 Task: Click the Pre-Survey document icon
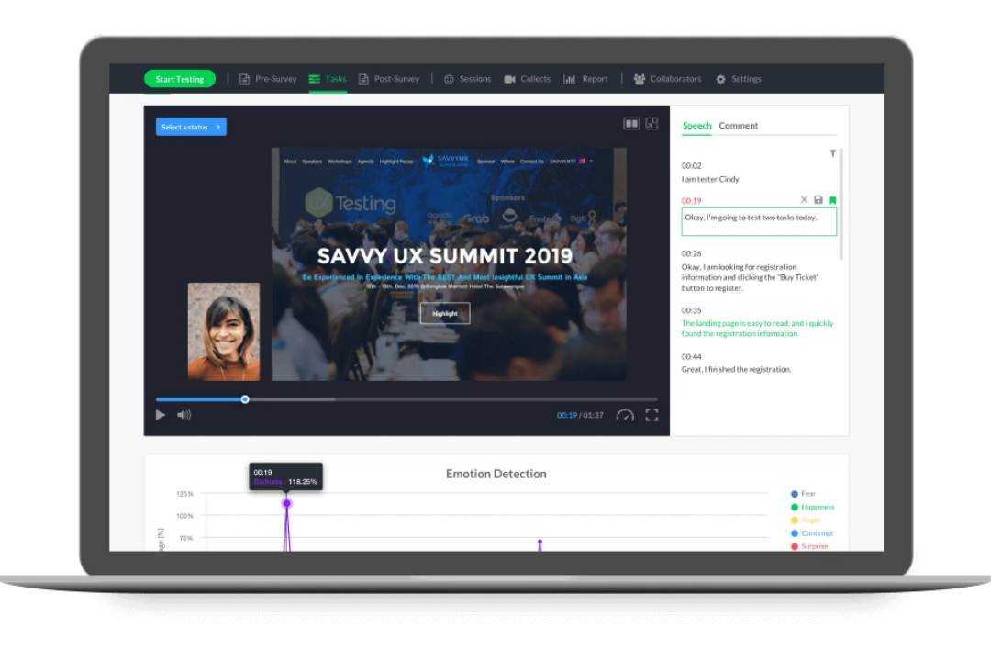point(245,79)
